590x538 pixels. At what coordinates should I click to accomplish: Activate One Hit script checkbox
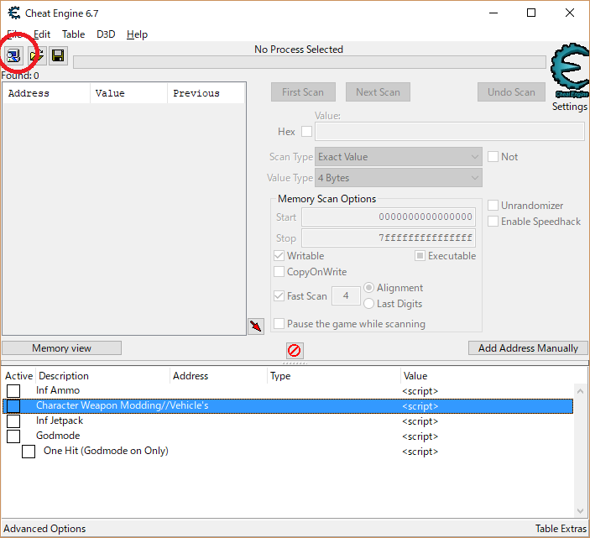29,452
